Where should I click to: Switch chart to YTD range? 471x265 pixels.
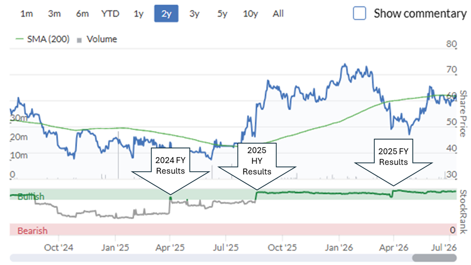[x=110, y=14]
